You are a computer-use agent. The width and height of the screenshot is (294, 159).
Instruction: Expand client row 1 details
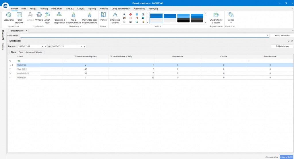point(10,65)
